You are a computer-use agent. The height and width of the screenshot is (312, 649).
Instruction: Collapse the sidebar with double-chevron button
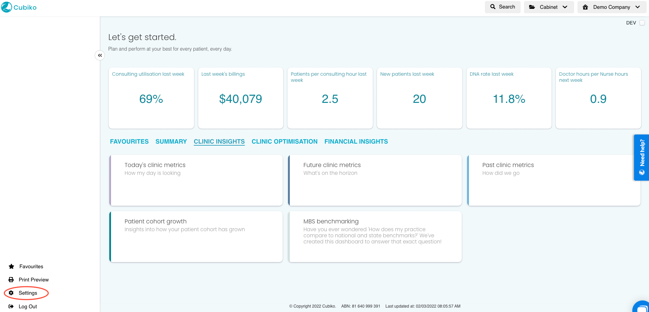pos(100,55)
